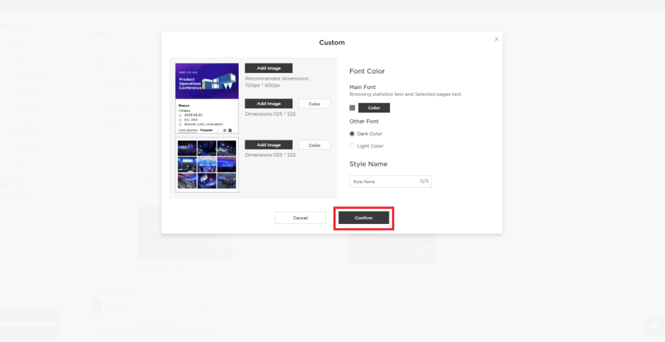Open Color picker for the photo grid background
Viewport: 665px width, 342px height.
pyautogui.click(x=314, y=145)
